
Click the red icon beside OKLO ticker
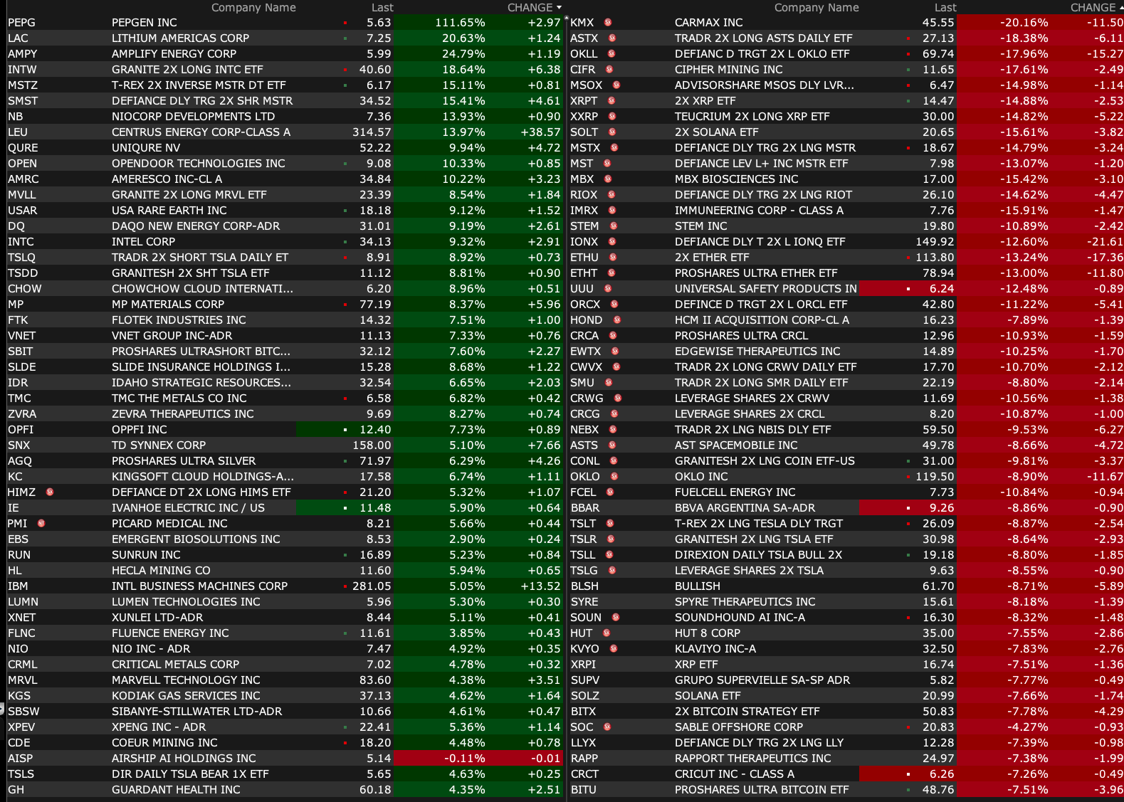pyautogui.click(x=614, y=476)
